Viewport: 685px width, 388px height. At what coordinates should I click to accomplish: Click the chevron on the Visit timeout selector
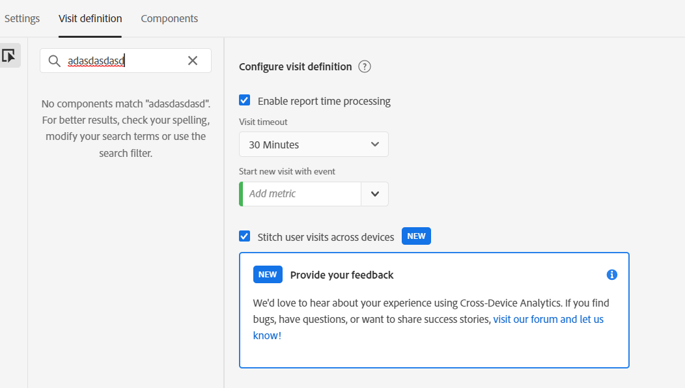pyautogui.click(x=376, y=144)
